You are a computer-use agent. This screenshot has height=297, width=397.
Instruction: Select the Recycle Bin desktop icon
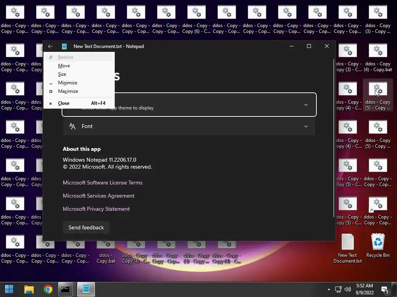pos(378,246)
